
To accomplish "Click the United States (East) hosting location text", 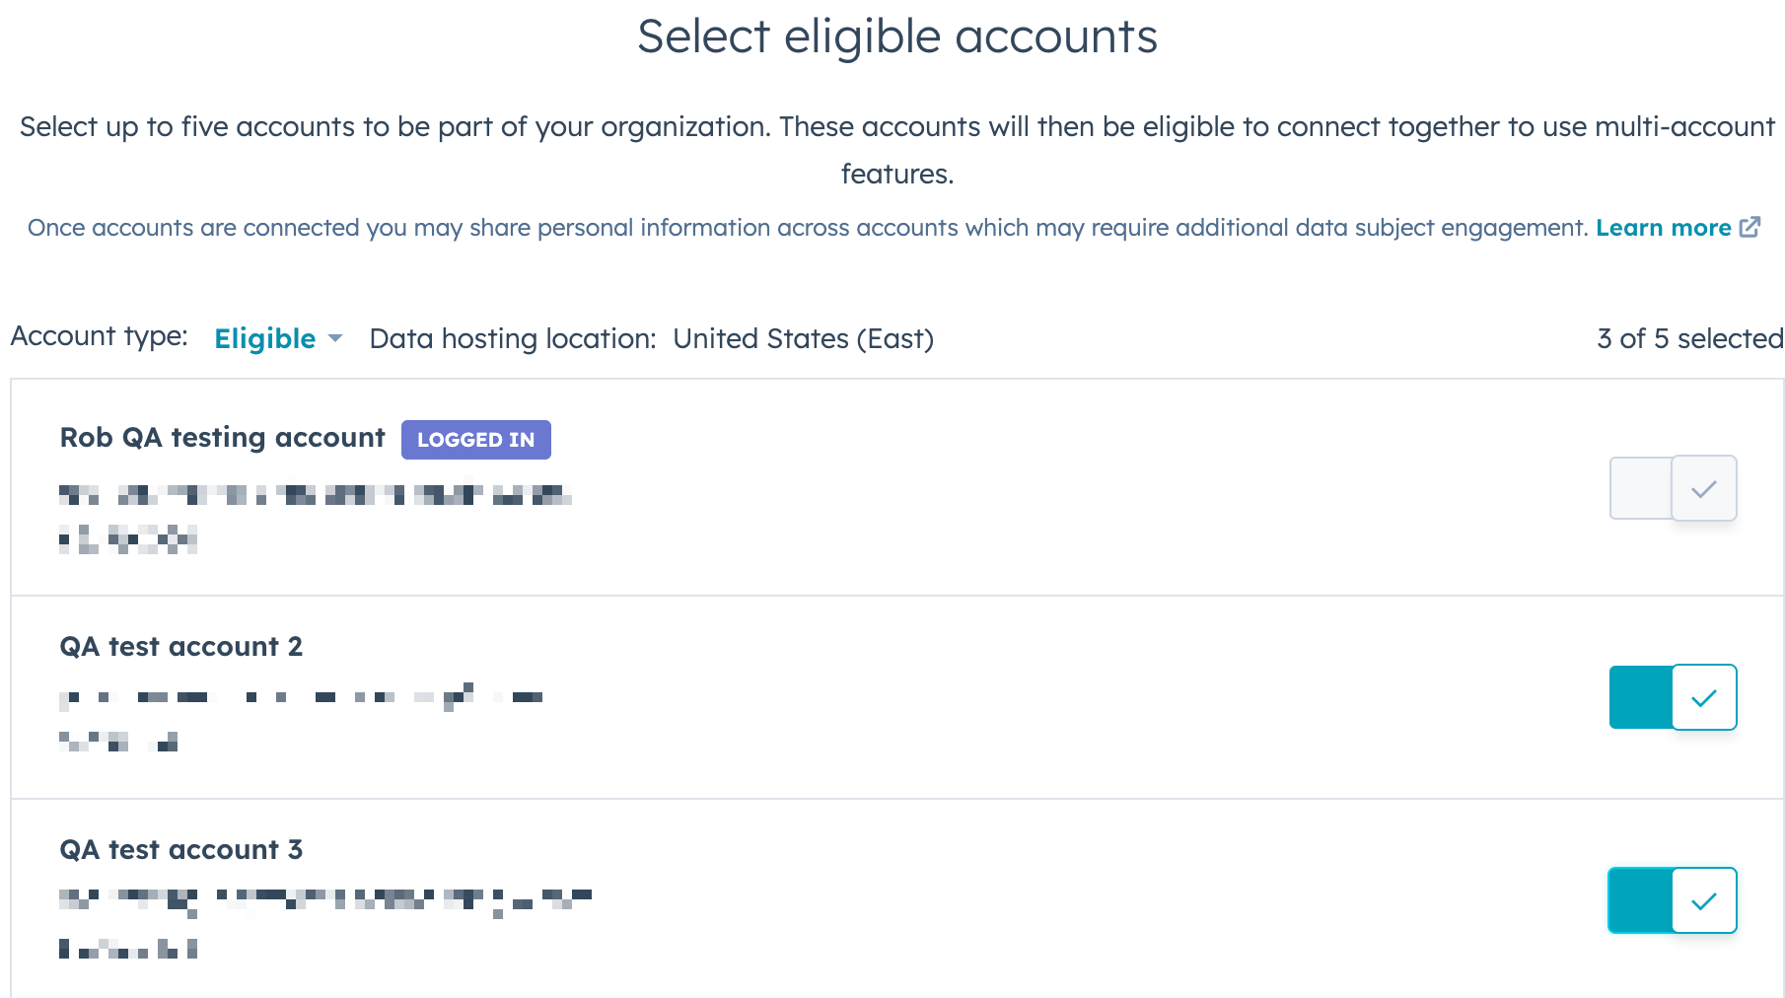I will [x=803, y=338].
